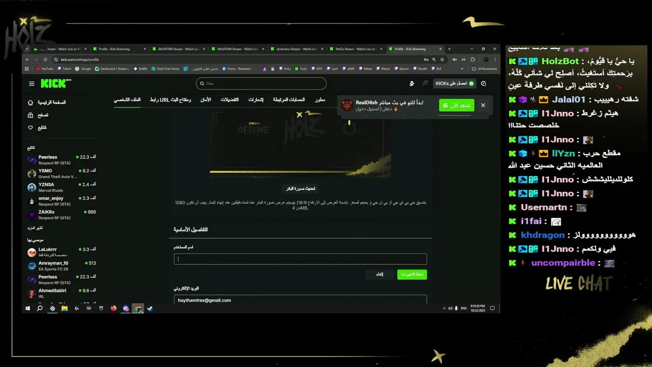The height and width of the screenshot is (367, 652).
Task: Open the Security settings tab
Action: pyautogui.click(x=205, y=99)
